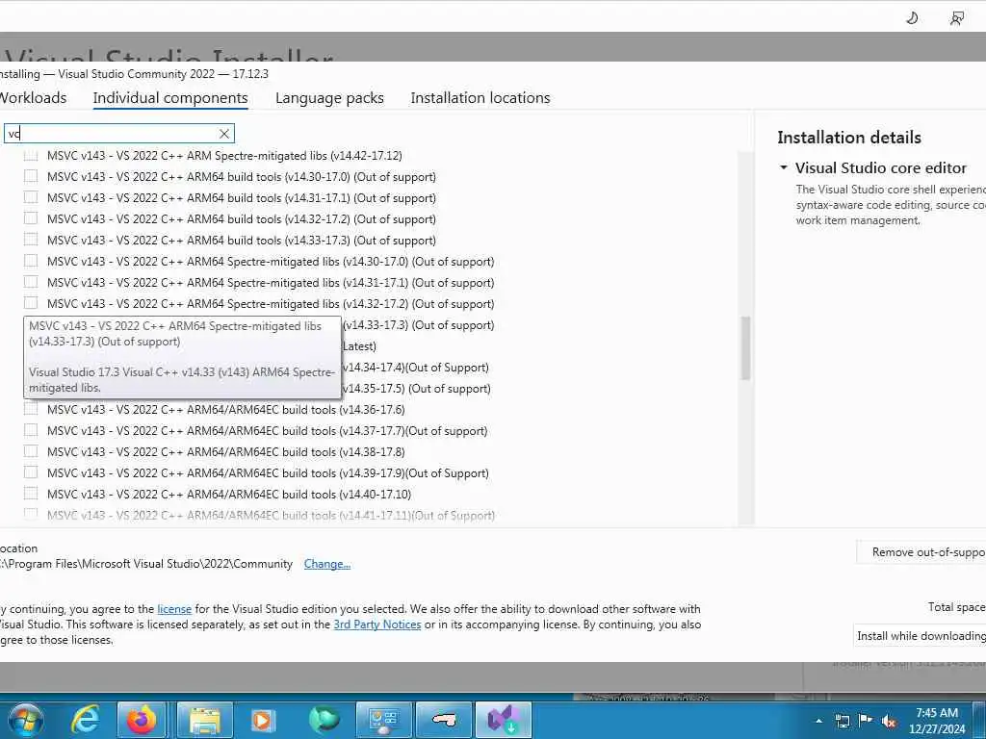Go to Installation locations tab
Viewport: 986px width, 739px height.
480,98
